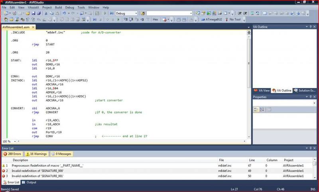The width and height of the screenshot is (319, 192).
Task: Sort error list by Line column
Action: 252,160
